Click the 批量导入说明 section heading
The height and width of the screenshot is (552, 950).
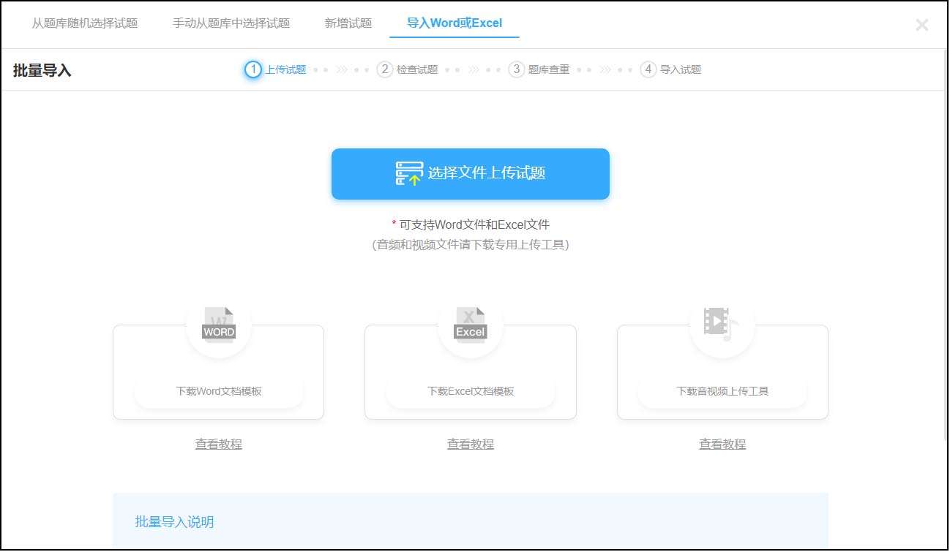coord(174,522)
